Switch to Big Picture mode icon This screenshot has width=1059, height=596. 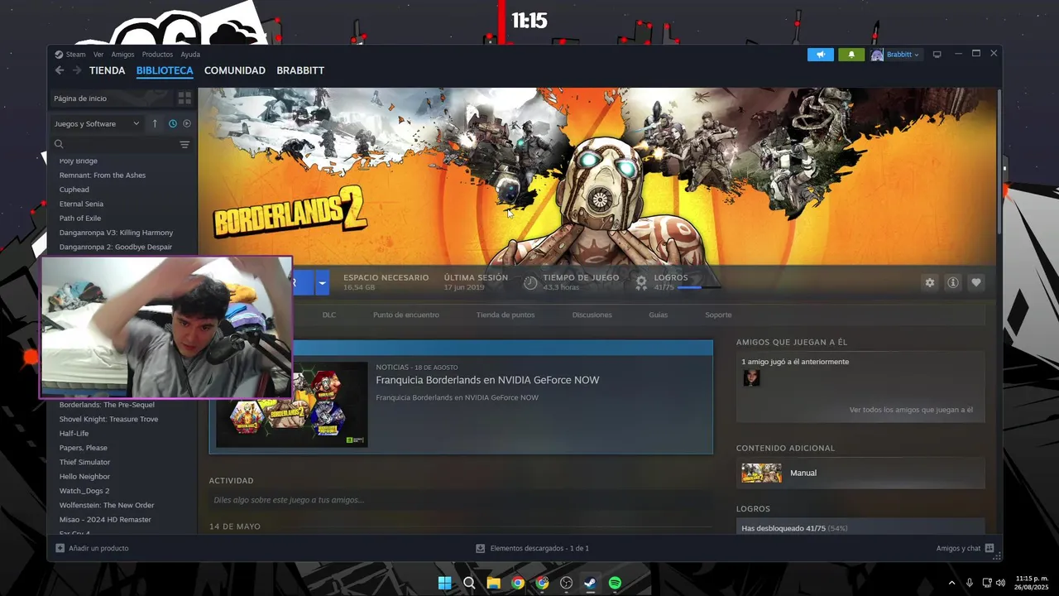(937, 55)
